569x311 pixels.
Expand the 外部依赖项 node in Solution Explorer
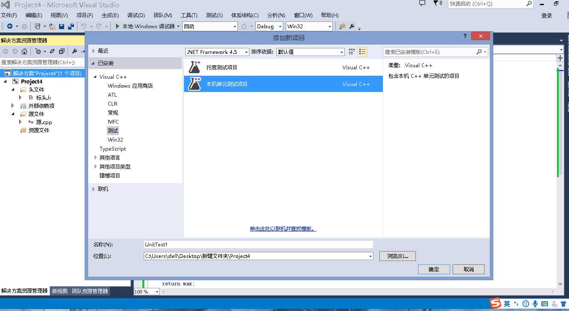[12, 106]
